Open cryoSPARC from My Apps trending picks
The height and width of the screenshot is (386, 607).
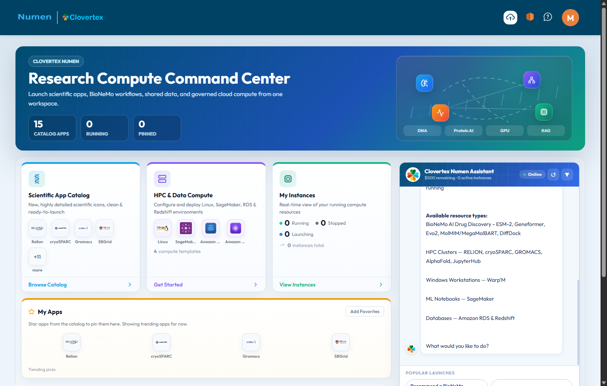click(161, 342)
